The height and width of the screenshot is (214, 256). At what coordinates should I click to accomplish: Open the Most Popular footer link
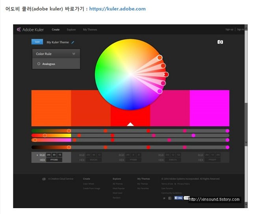pos(119,188)
